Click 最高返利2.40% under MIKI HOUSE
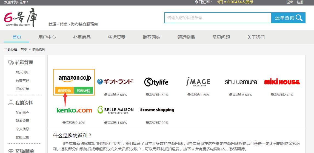The width and height of the screenshot is (314, 153). [282, 95]
